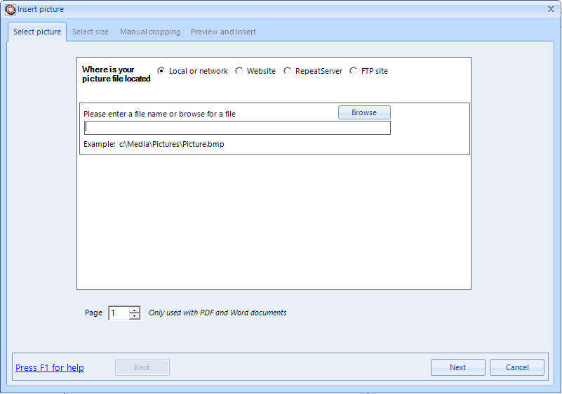Cancel the Insert picture wizard

click(x=517, y=367)
